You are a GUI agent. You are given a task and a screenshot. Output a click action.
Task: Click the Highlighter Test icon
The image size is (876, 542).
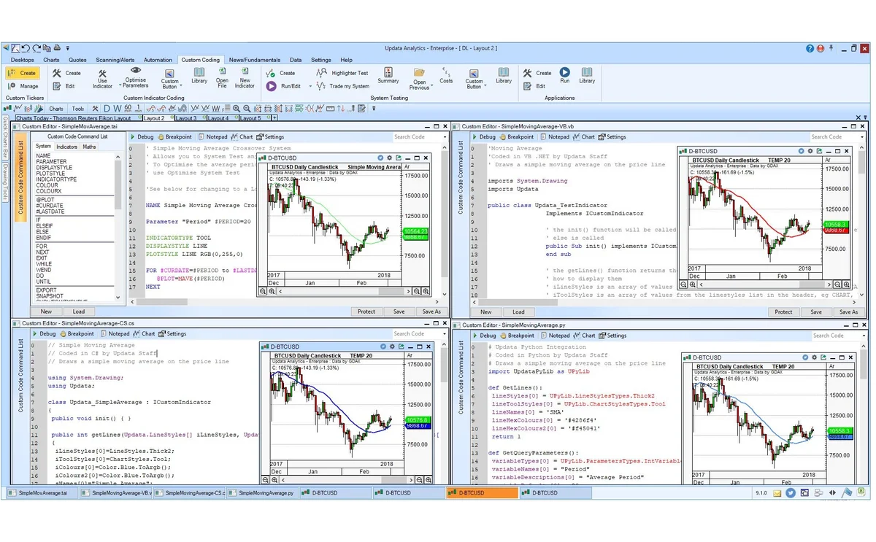(x=322, y=73)
